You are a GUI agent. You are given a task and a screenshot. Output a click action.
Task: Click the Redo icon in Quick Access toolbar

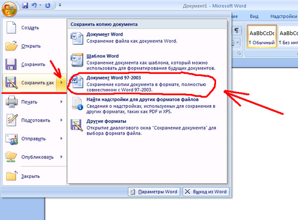[48, 5]
